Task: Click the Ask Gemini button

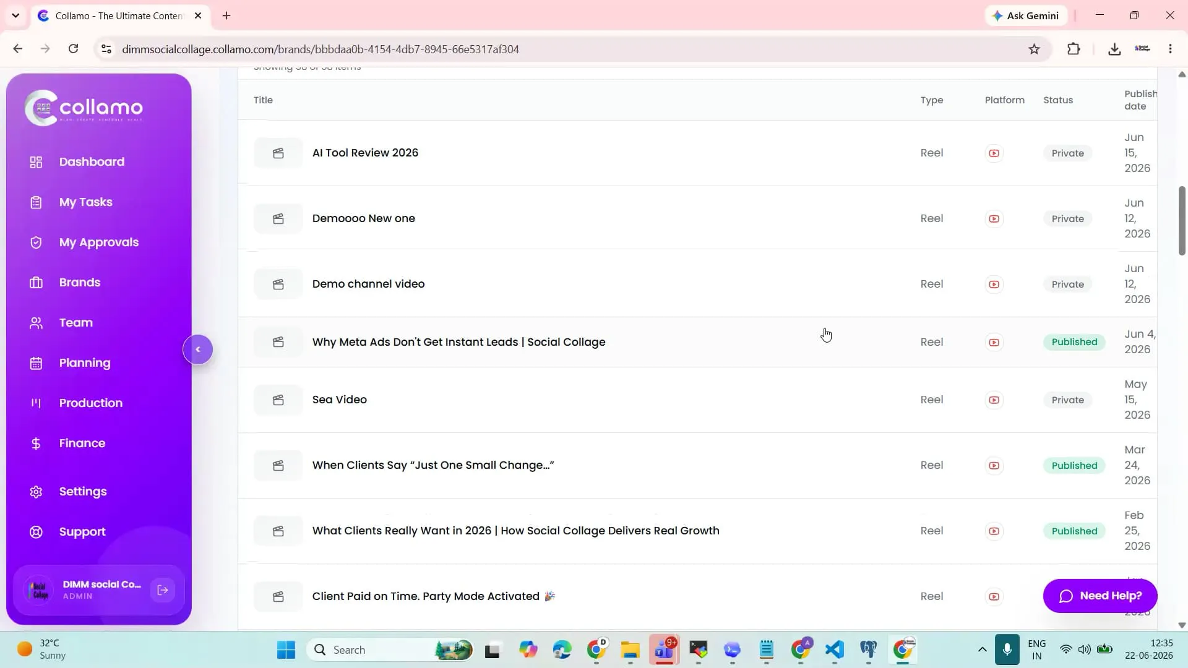Action: tap(1025, 15)
